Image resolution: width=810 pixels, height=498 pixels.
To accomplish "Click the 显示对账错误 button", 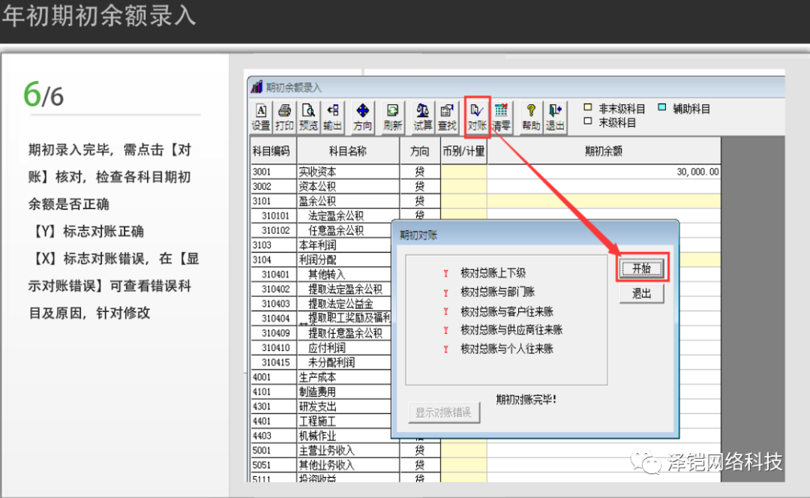I will 443,412.
